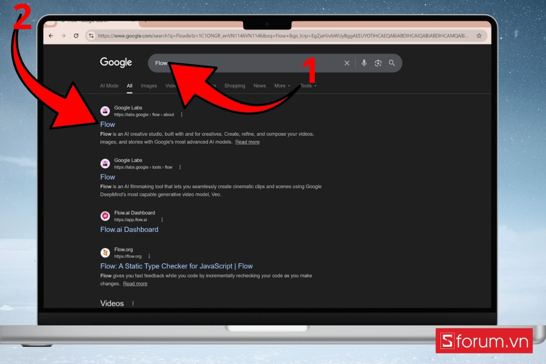
Task: Click the browser back arrow button
Action: point(51,35)
